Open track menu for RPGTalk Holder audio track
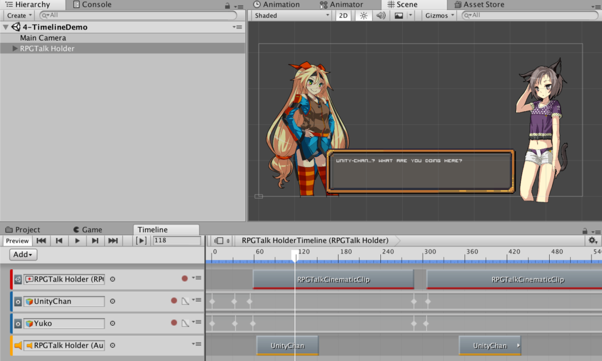This screenshot has width=602, height=361. [196, 344]
